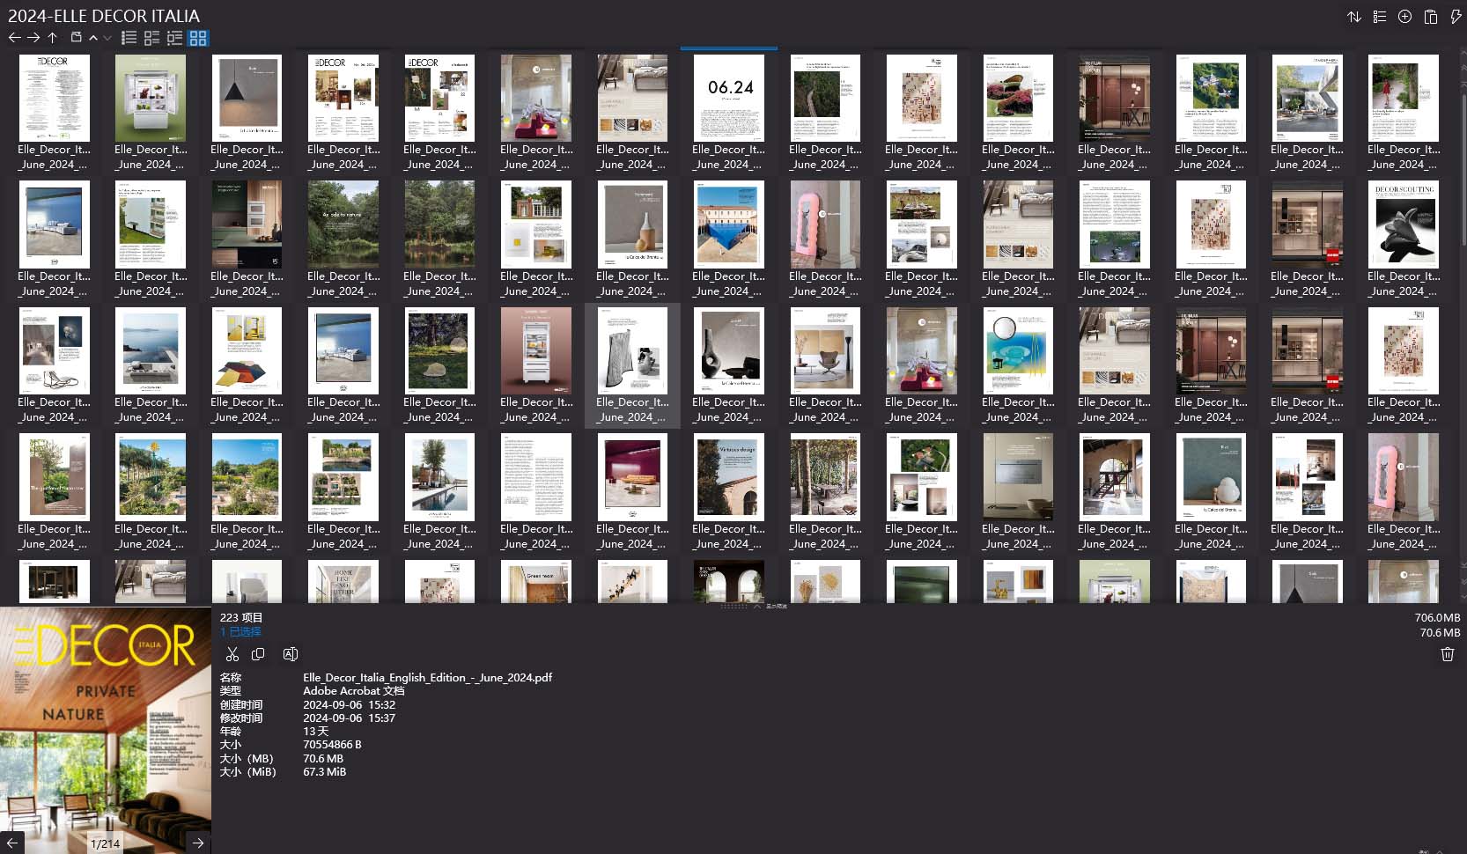Cut the selected file with scissors icon

pos(232,654)
